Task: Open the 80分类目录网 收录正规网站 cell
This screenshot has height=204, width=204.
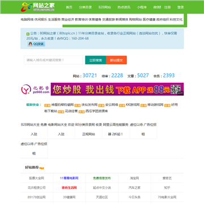Action: click(x=88, y=129)
